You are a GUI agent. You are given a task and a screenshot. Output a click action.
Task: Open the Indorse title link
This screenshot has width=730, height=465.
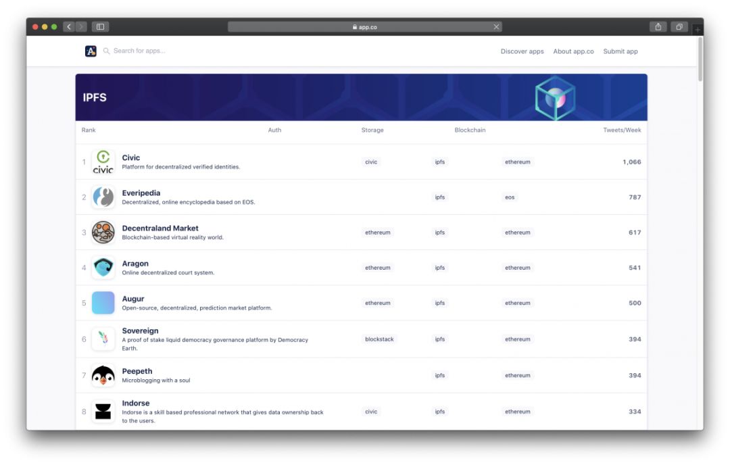coord(135,403)
